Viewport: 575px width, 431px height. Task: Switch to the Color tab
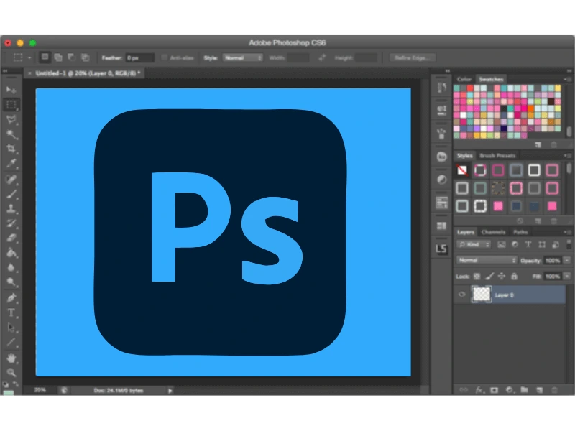pos(464,79)
